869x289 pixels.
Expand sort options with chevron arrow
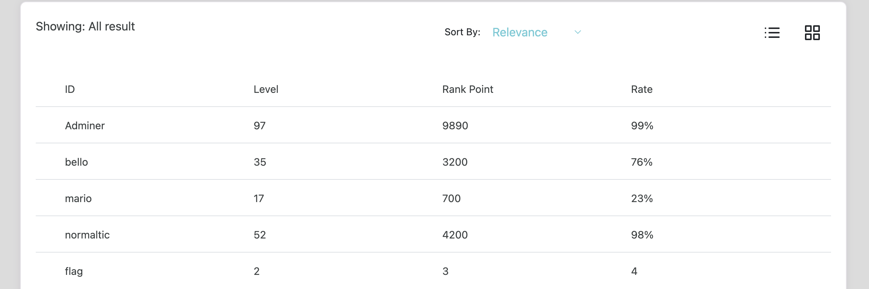click(x=578, y=32)
